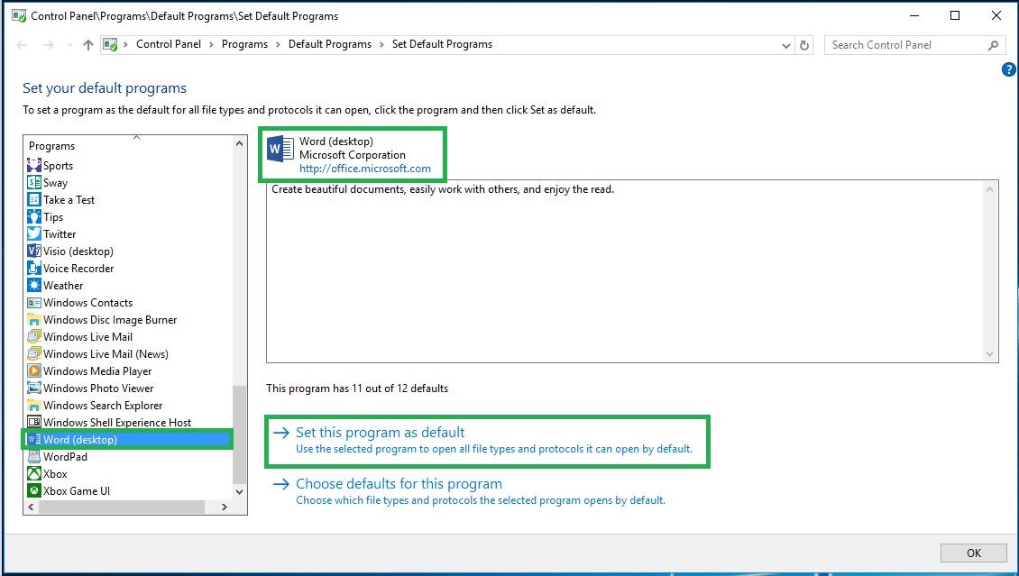Click the Windows Contacts icon
The width and height of the screenshot is (1019, 576).
pos(33,303)
